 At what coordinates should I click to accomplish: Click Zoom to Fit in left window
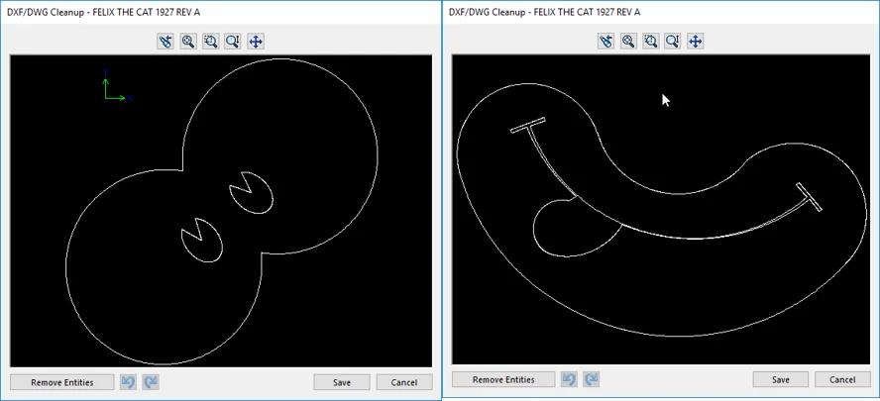[x=188, y=42]
